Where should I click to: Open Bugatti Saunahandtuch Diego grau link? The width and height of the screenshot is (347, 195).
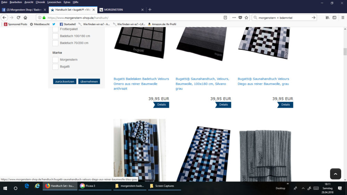[263, 81]
